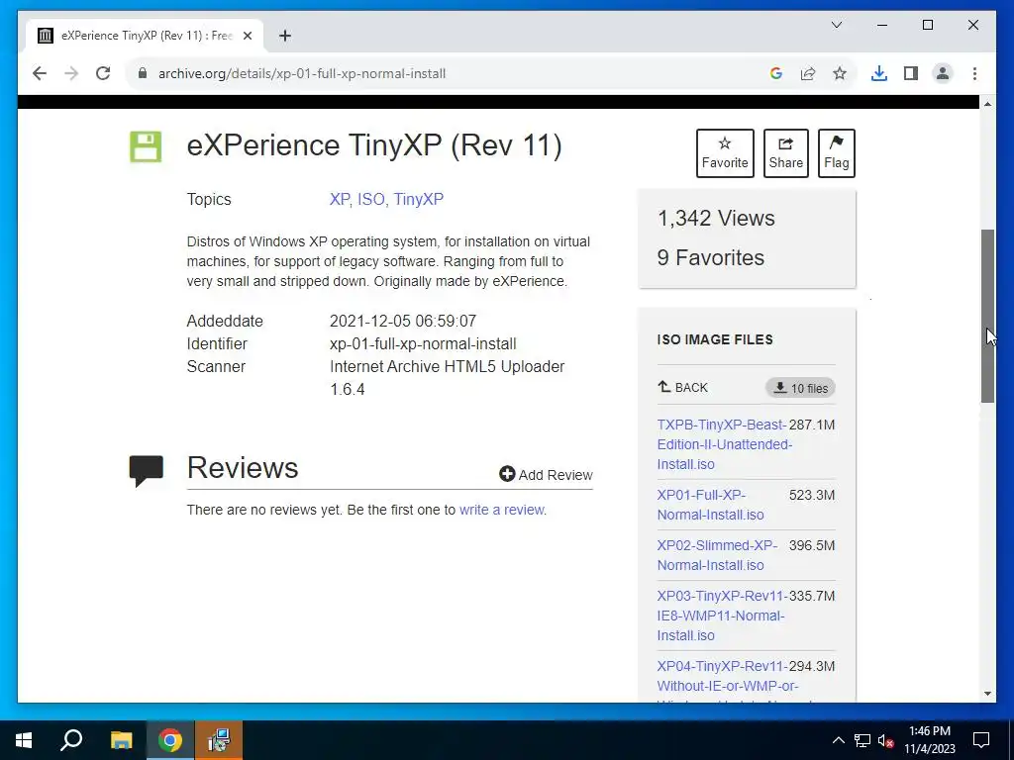Toggle the Chrome side panel icon

tap(911, 73)
